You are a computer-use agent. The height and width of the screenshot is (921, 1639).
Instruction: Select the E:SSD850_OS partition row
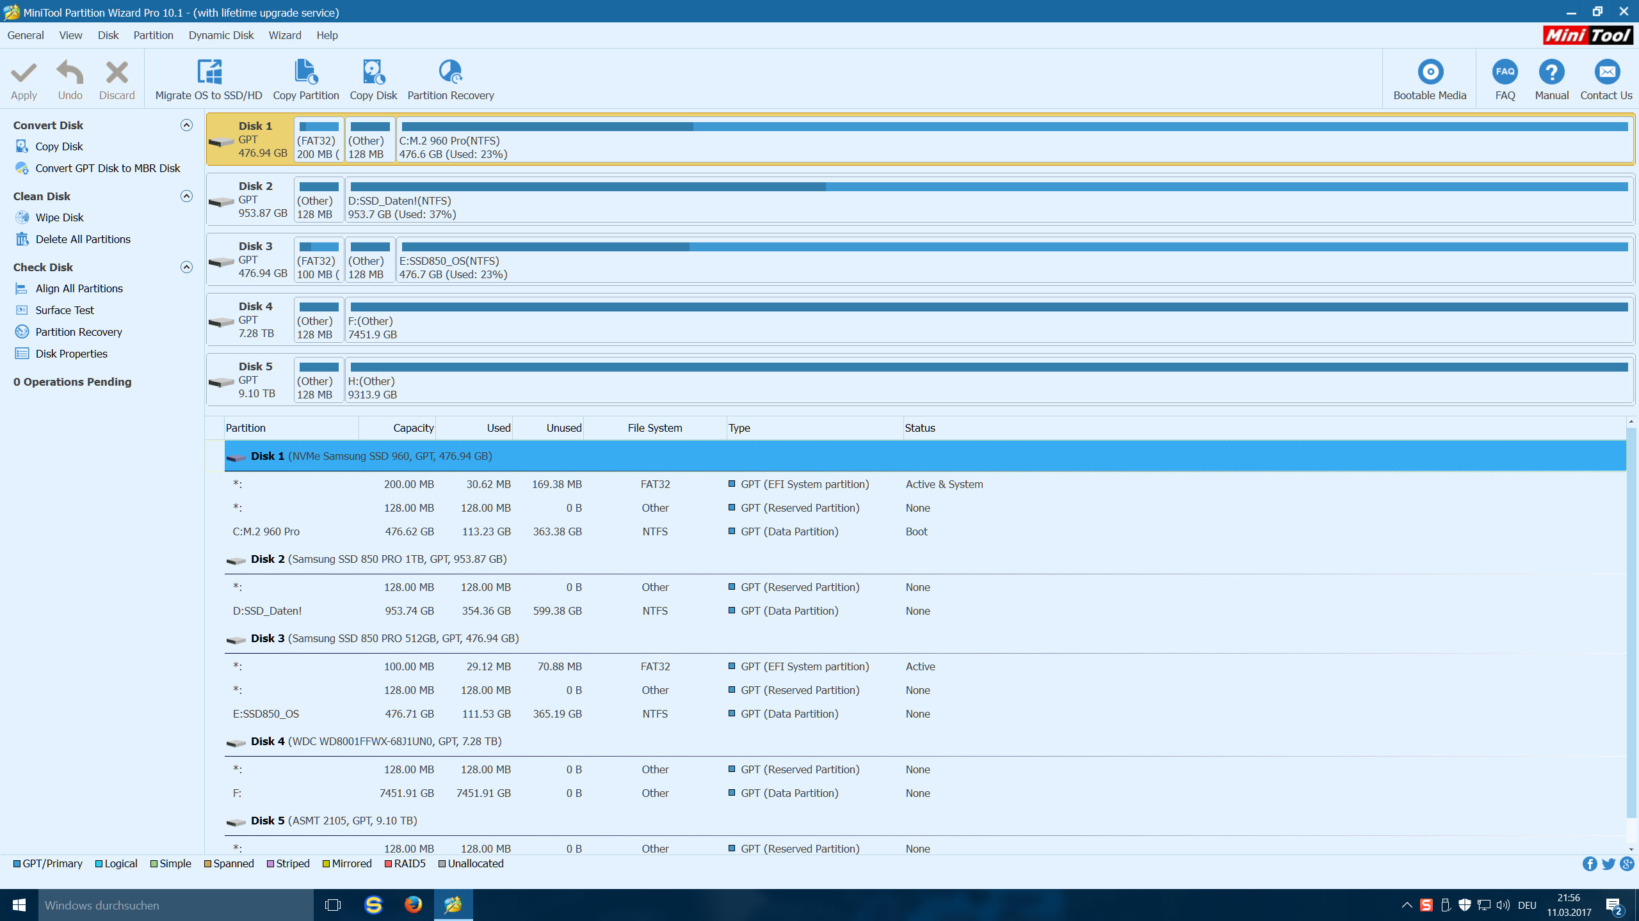click(x=265, y=714)
